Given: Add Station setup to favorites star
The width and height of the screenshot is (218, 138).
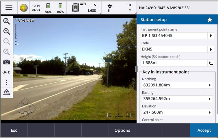Looking at the screenshot, I should point(210,20).
